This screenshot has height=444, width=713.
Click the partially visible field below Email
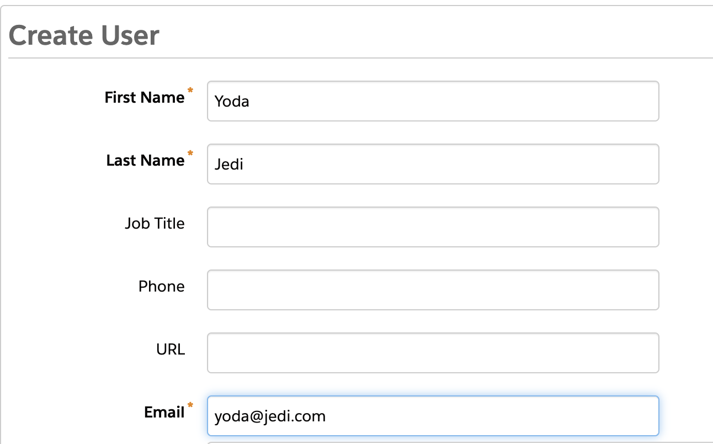(x=433, y=442)
